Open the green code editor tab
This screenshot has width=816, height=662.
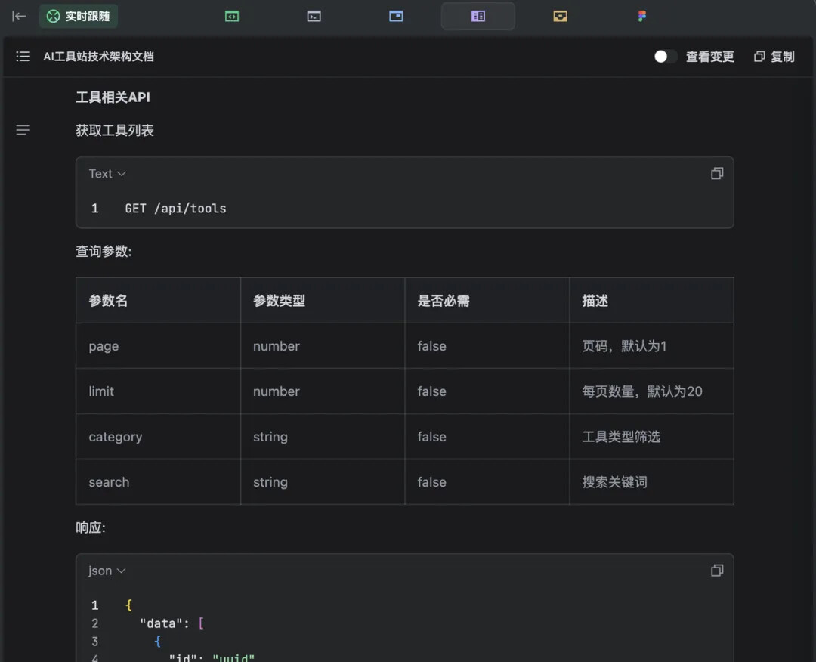(232, 16)
